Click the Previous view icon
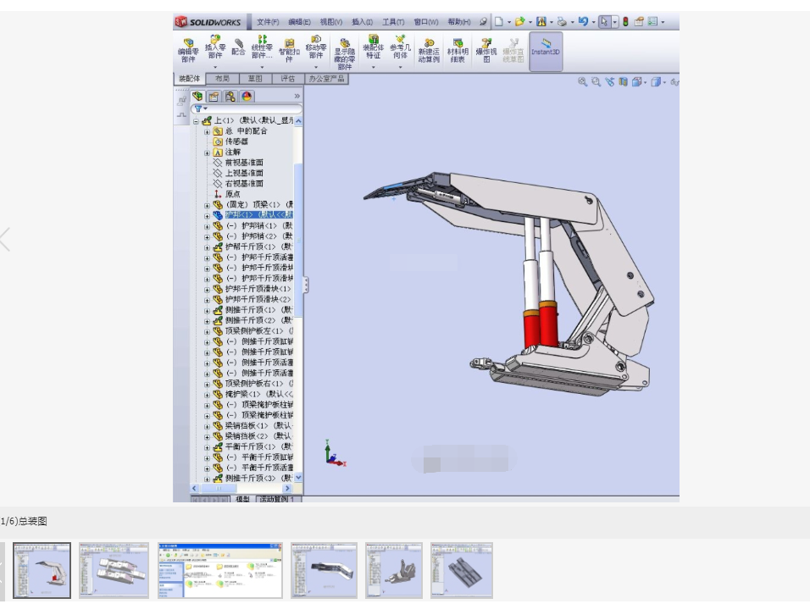Screen dimensions: 810x604 610,81
